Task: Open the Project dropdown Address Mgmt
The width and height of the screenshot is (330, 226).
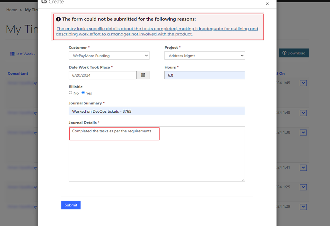Action: point(204,56)
